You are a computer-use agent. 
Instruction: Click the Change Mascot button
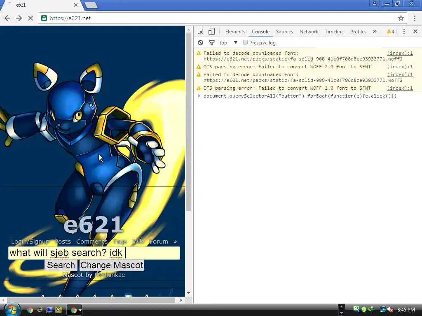coord(112,265)
